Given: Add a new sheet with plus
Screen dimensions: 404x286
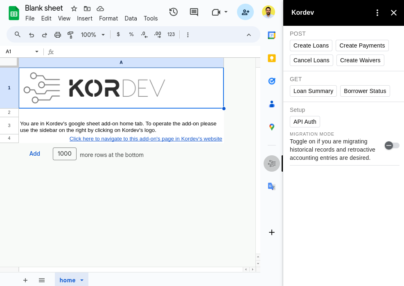Looking at the screenshot, I should coord(25,280).
